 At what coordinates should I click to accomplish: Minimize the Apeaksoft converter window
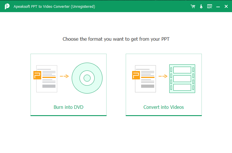click(218, 7)
